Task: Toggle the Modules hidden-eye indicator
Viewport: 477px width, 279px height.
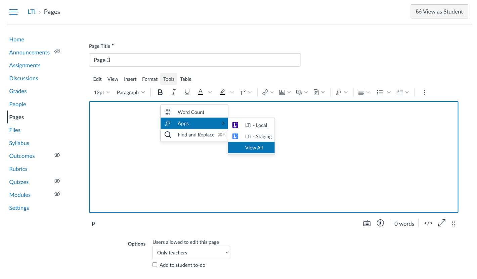Action: click(57, 194)
